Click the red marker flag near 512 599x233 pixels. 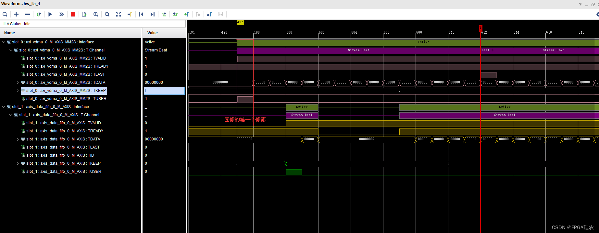pyautogui.click(x=480, y=28)
